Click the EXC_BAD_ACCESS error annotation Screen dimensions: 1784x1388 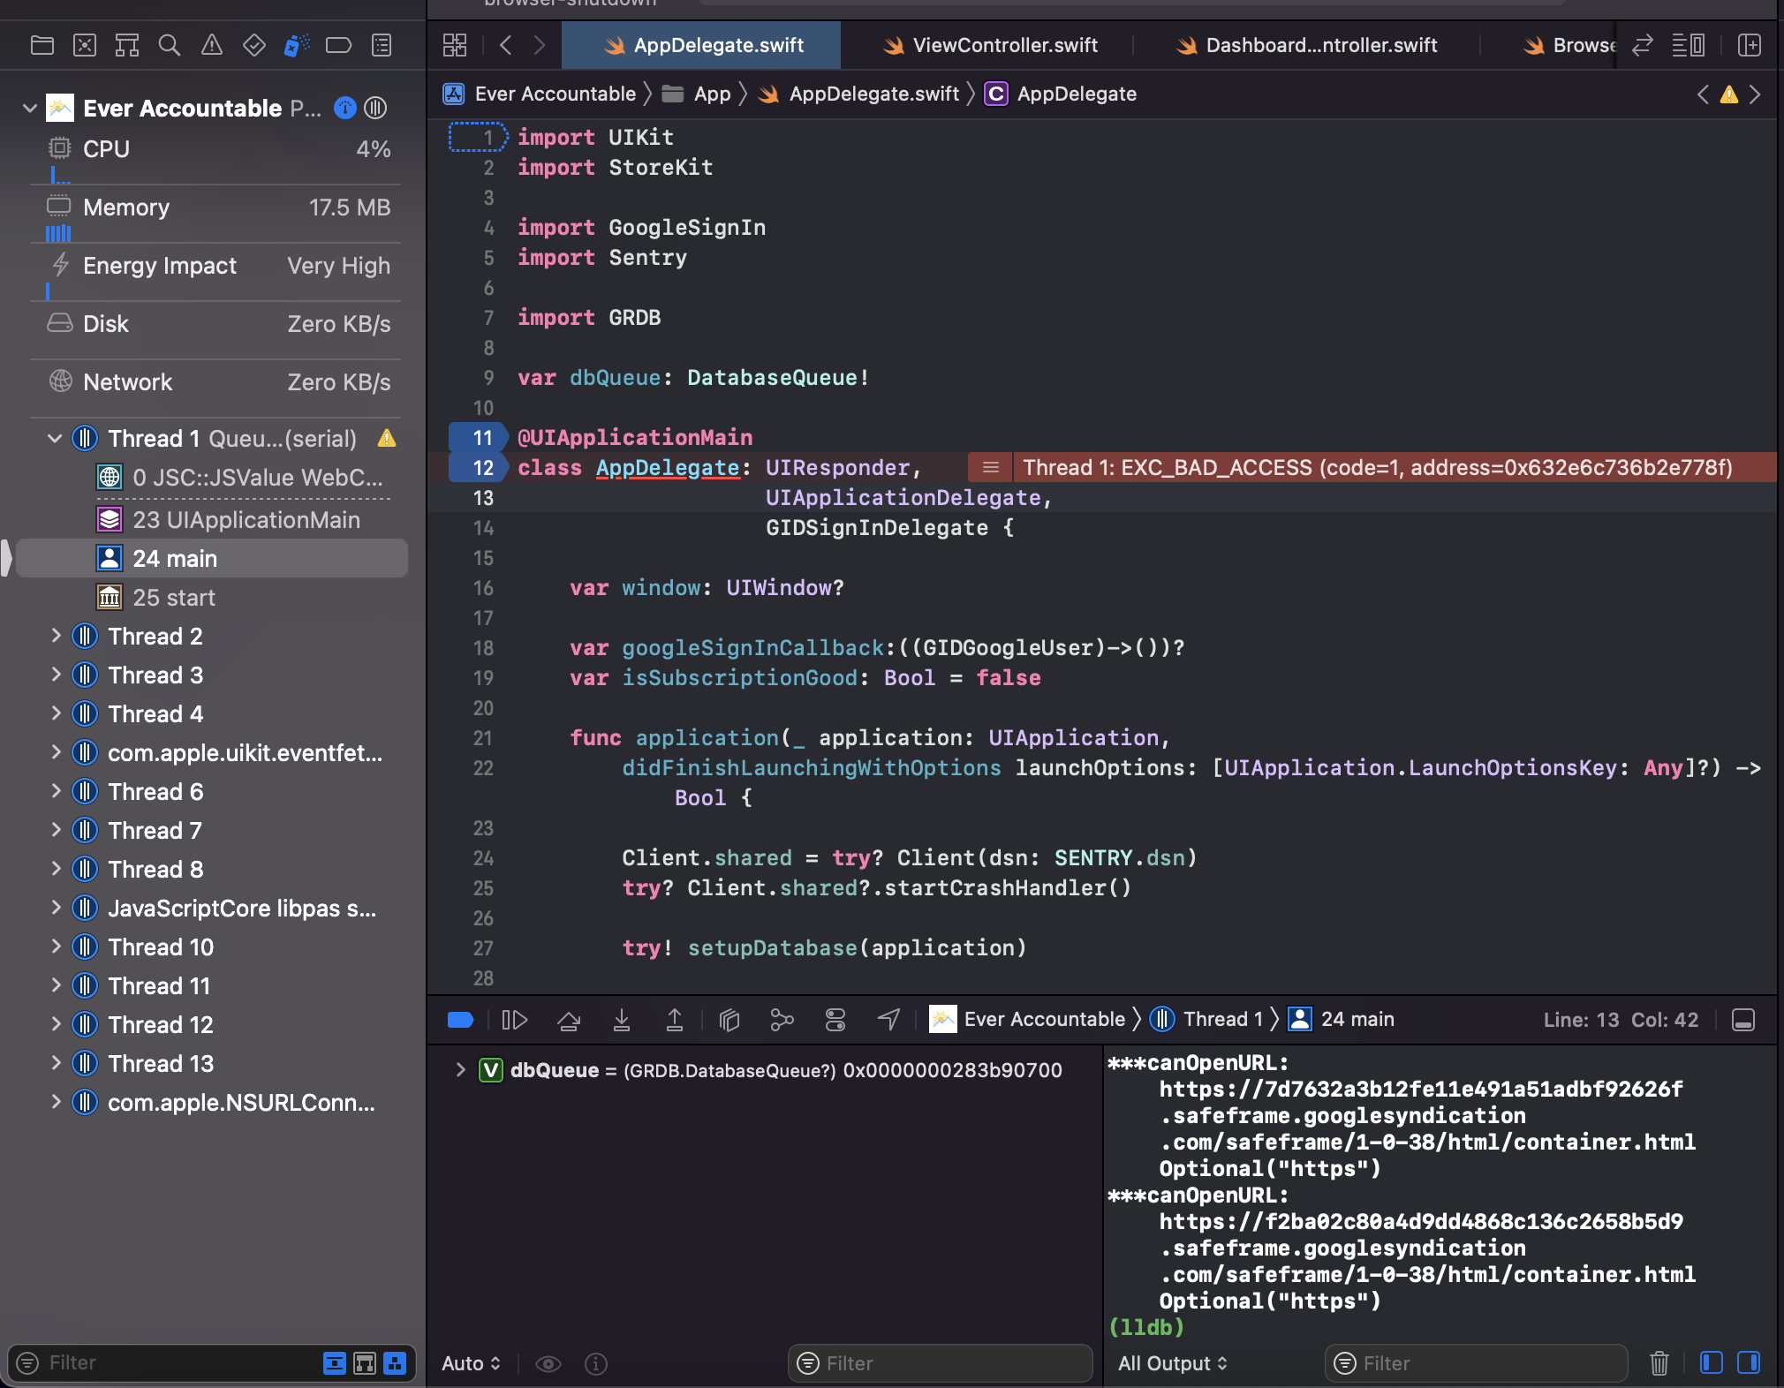pyautogui.click(x=1376, y=467)
